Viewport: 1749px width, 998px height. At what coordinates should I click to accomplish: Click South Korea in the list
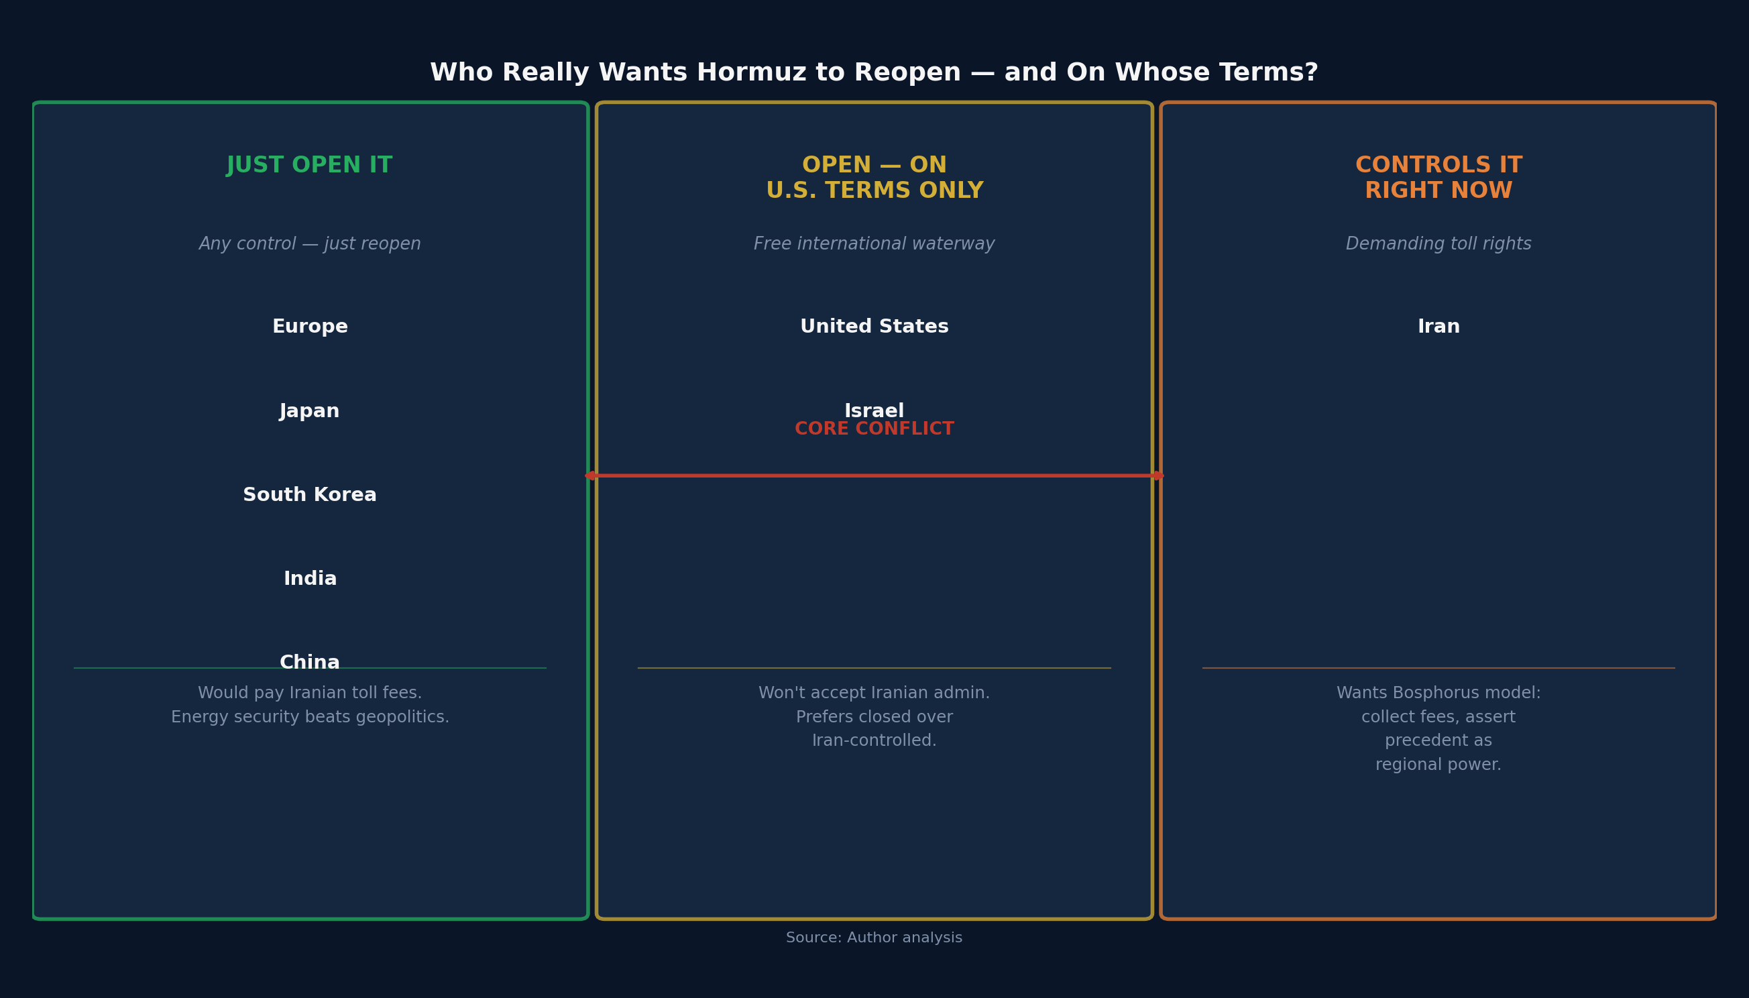(x=310, y=495)
